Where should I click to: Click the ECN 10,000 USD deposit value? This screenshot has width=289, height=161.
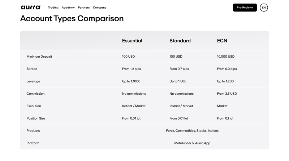click(225, 57)
